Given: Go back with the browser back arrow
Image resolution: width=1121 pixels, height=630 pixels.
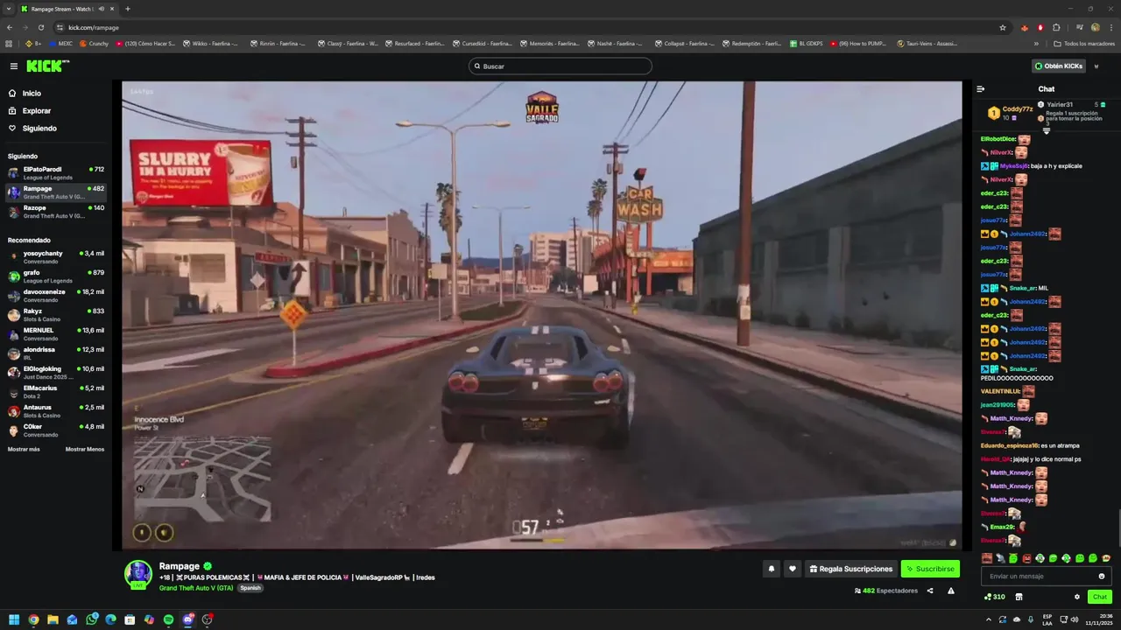Looking at the screenshot, I should [x=10, y=27].
